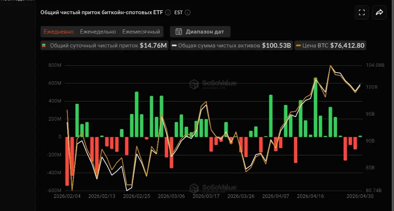
Task: Click the info icon next to EST
Action: point(188,12)
